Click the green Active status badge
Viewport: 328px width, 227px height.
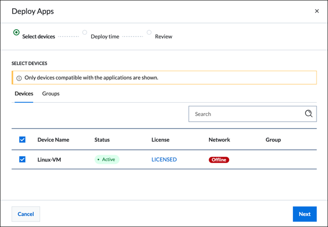(x=107, y=159)
